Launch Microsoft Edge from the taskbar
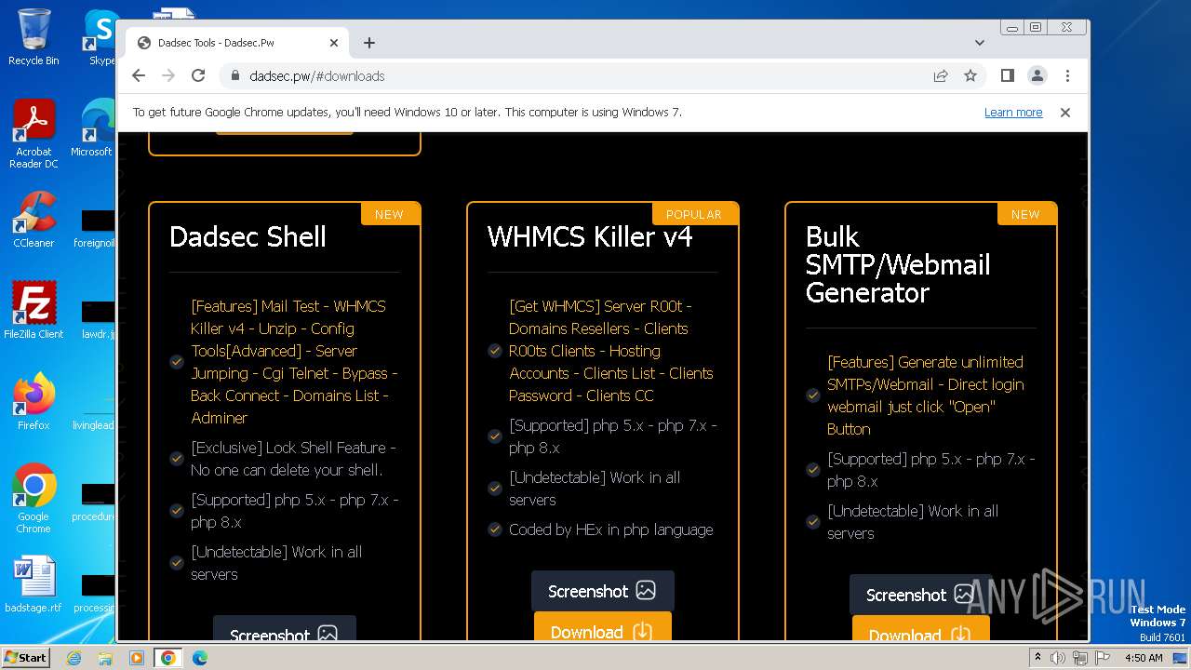Image resolution: width=1191 pixels, height=670 pixels. [199, 658]
